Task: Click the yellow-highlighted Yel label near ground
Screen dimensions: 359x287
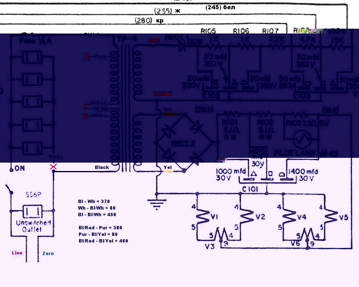Action: click(168, 168)
